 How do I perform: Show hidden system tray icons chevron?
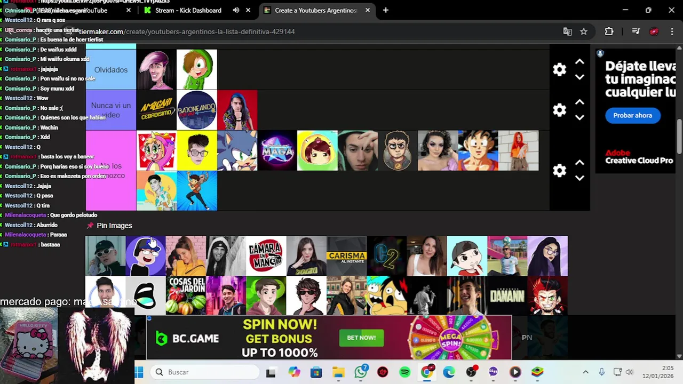pyautogui.click(x=585, y=372)
